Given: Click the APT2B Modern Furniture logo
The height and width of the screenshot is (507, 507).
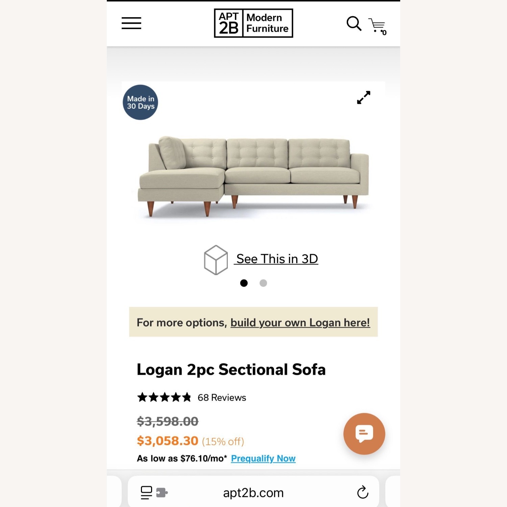Looking at the screenshot, I should coord(253,23).
